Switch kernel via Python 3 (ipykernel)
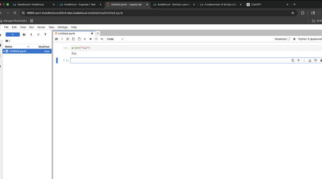This screenshot has width=322, height=179. [x=310, y=39]
